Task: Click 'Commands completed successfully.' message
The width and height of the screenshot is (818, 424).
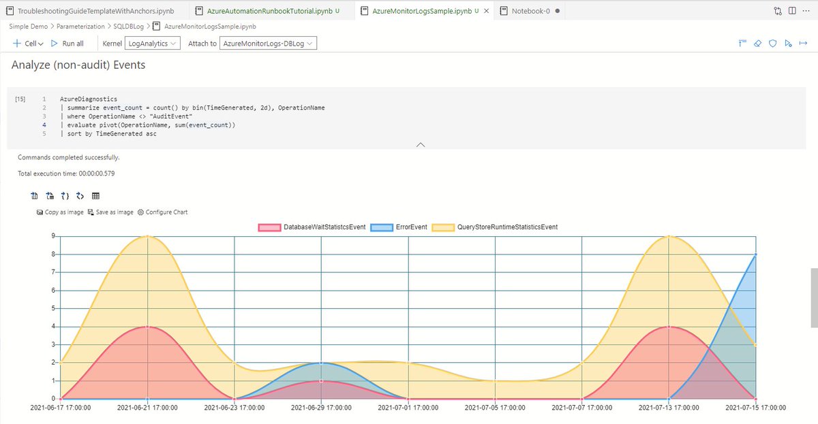Action: tap(69, 157)
